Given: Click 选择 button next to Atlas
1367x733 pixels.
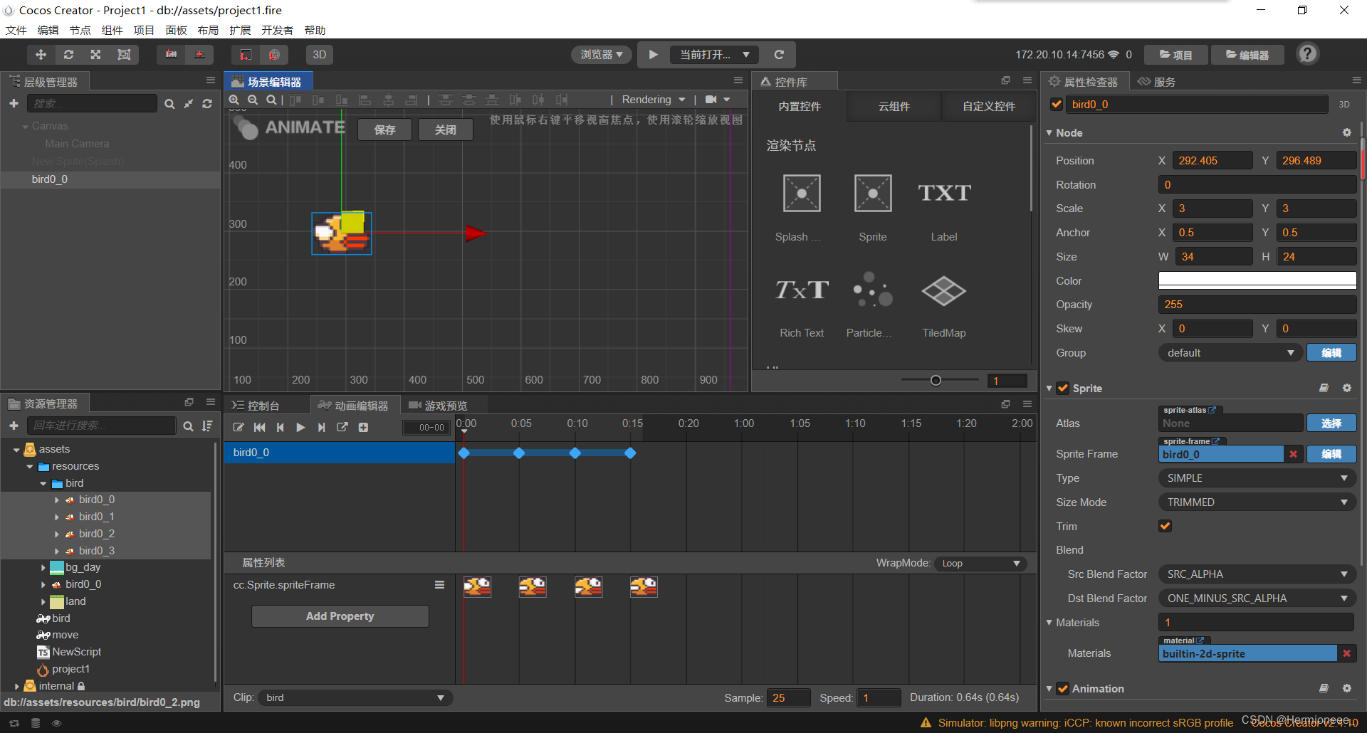Looking at the screenshot, I should pos(1331,423).
